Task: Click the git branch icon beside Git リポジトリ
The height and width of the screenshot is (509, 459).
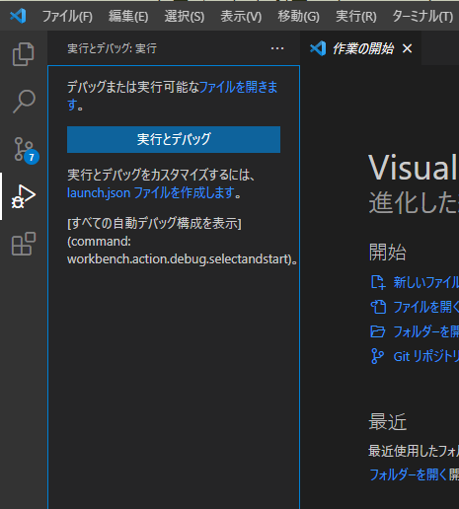Action: coord(377,356)
